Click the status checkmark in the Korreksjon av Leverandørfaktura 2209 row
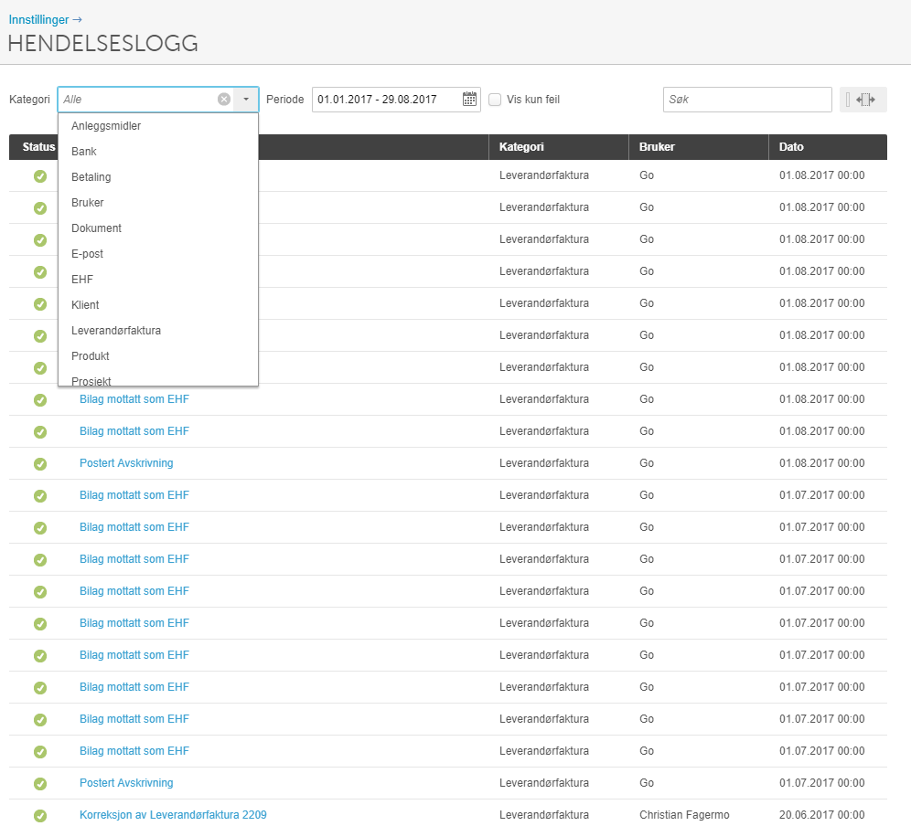Viewport: 911px width, 826px height. (40, 816)
